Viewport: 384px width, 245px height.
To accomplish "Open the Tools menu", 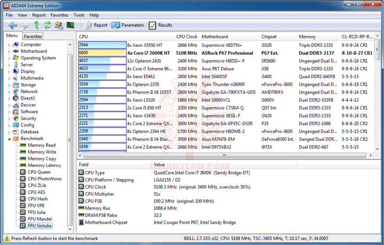I will (79, 15).
